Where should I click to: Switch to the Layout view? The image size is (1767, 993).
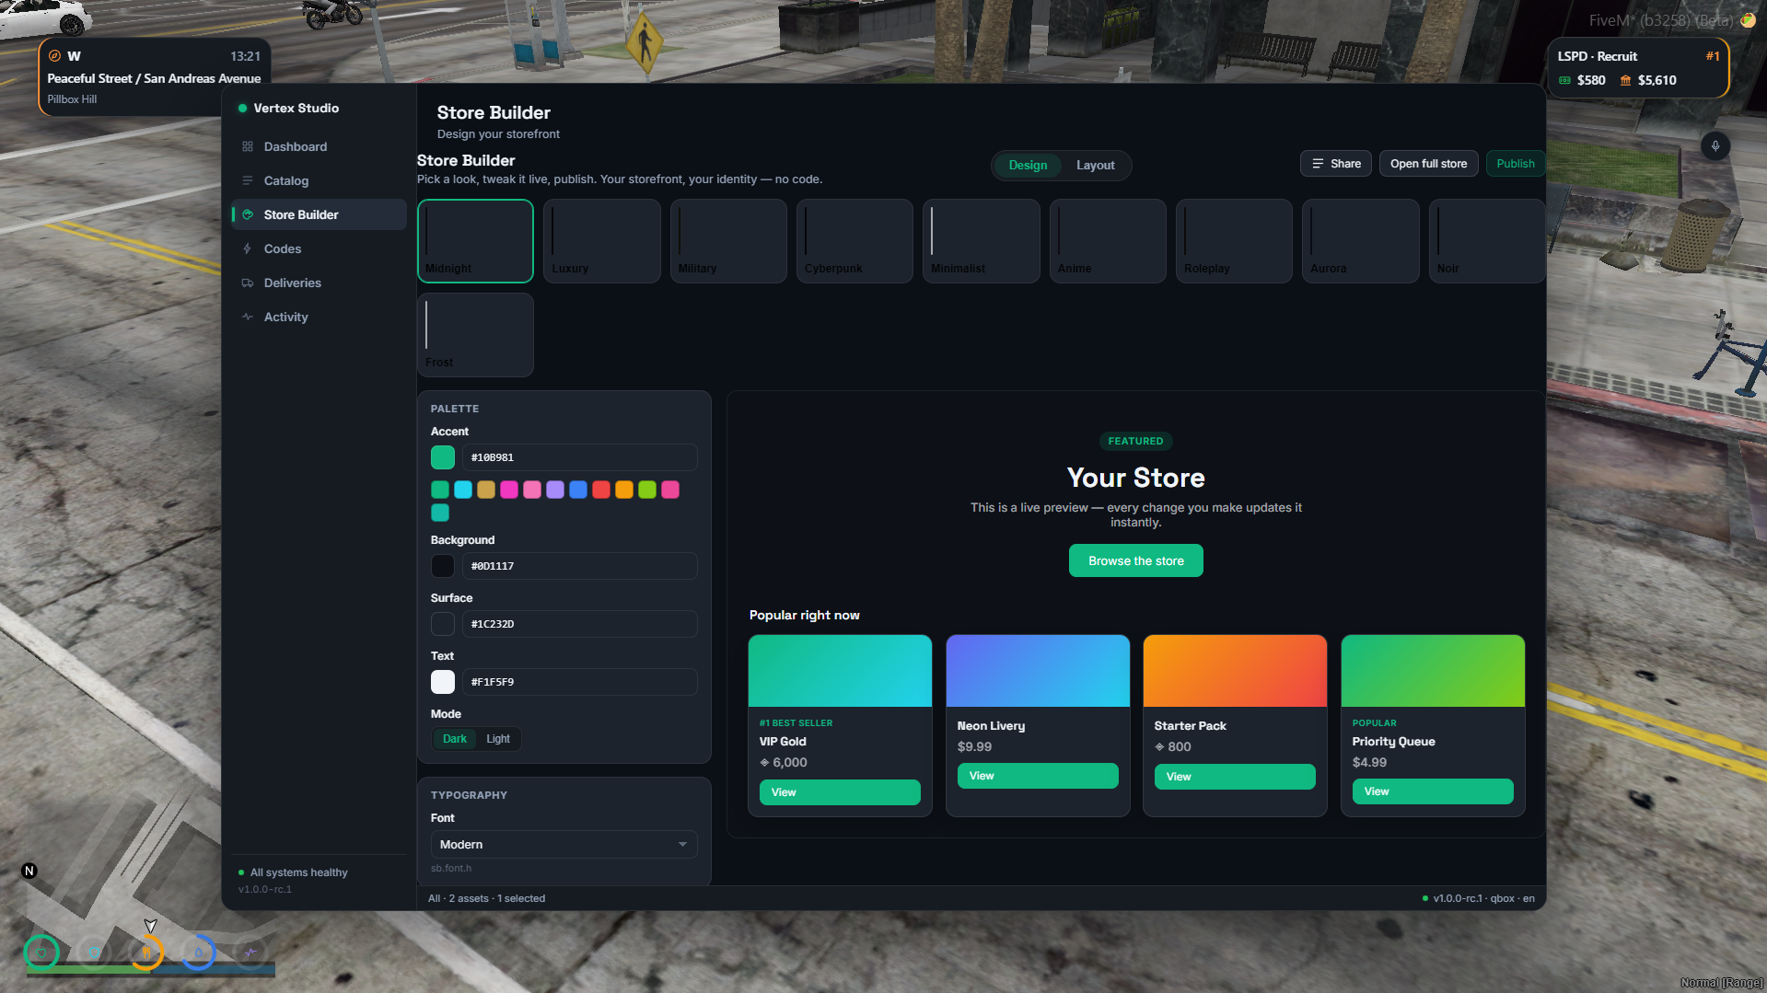click(x=1095, y=166)
